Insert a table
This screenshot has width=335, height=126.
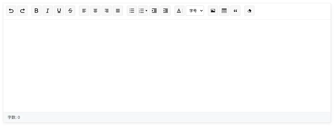click(x=224, y=11)
